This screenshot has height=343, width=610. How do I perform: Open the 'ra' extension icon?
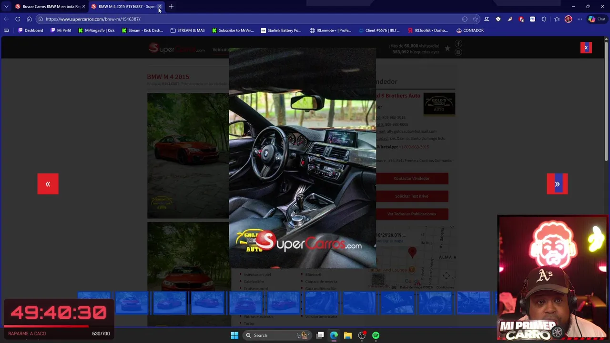[532, 19]
